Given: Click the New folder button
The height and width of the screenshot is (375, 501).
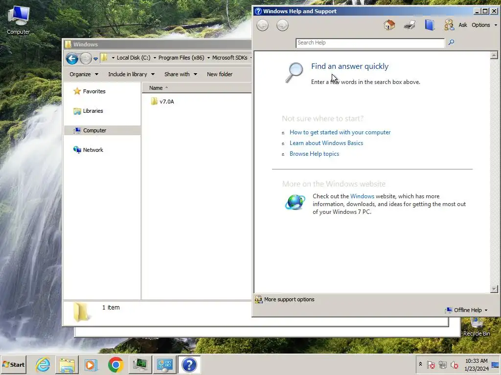Looking at the screenshot, I should pyautogui.click(x=220, y=74).
